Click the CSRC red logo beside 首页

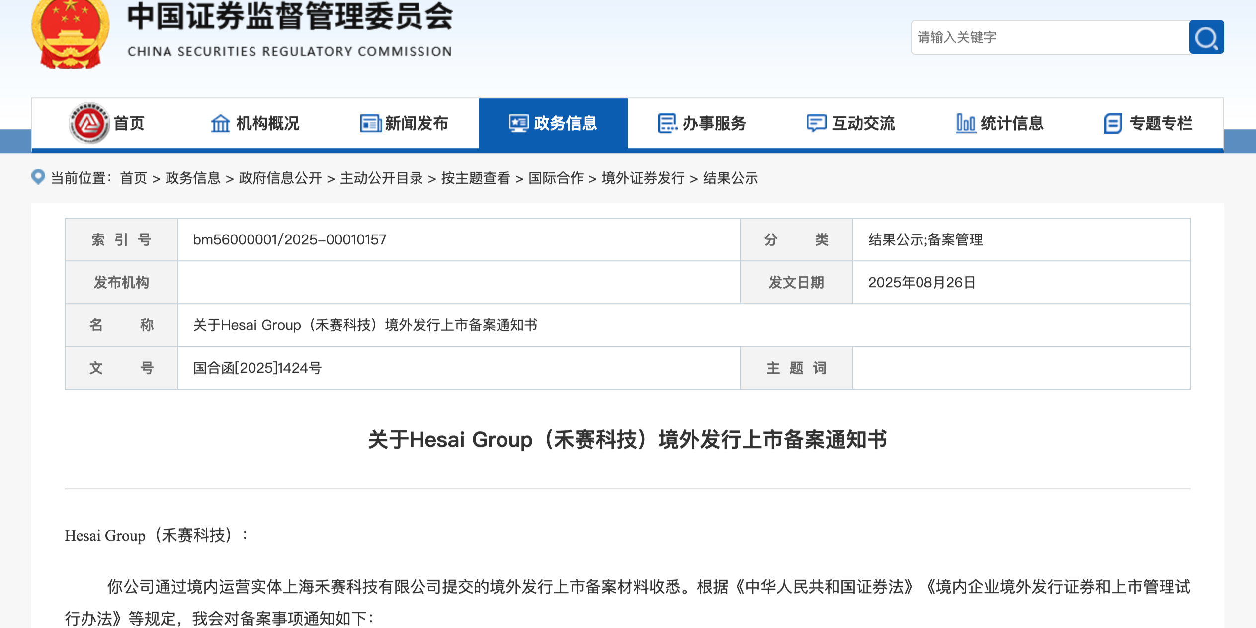click(89, 123)
